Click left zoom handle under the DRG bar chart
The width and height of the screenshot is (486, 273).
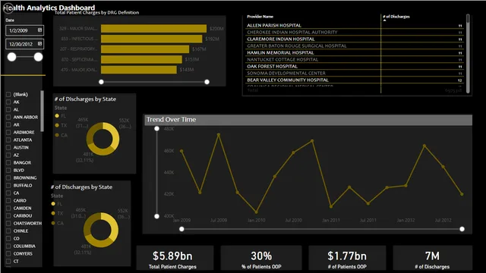tap(101, 82)
